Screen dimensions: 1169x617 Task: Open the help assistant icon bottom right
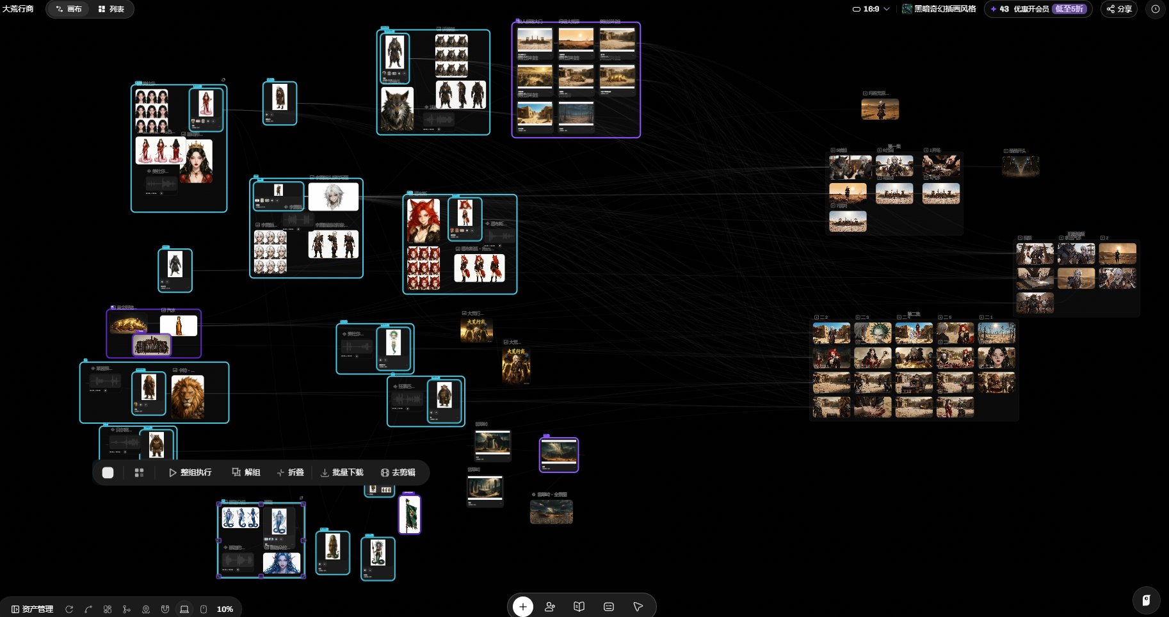1146,600
